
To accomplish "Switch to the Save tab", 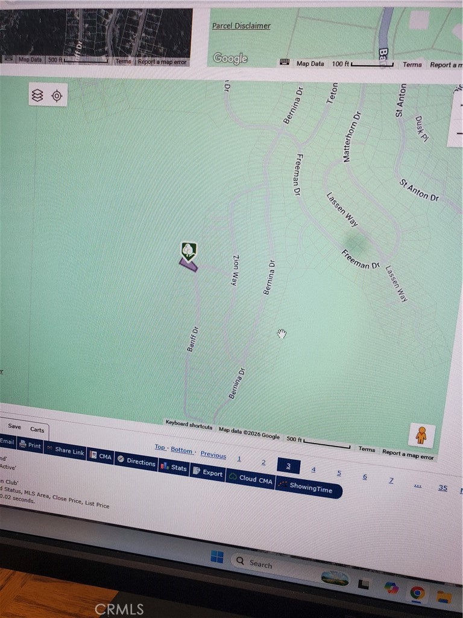I will pos(14,426).
